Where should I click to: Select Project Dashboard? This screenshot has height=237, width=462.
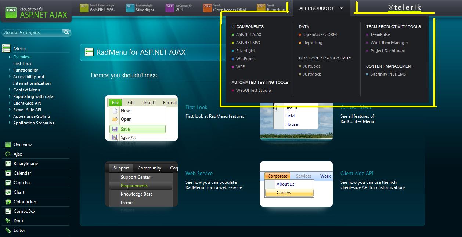click(388, 51)
